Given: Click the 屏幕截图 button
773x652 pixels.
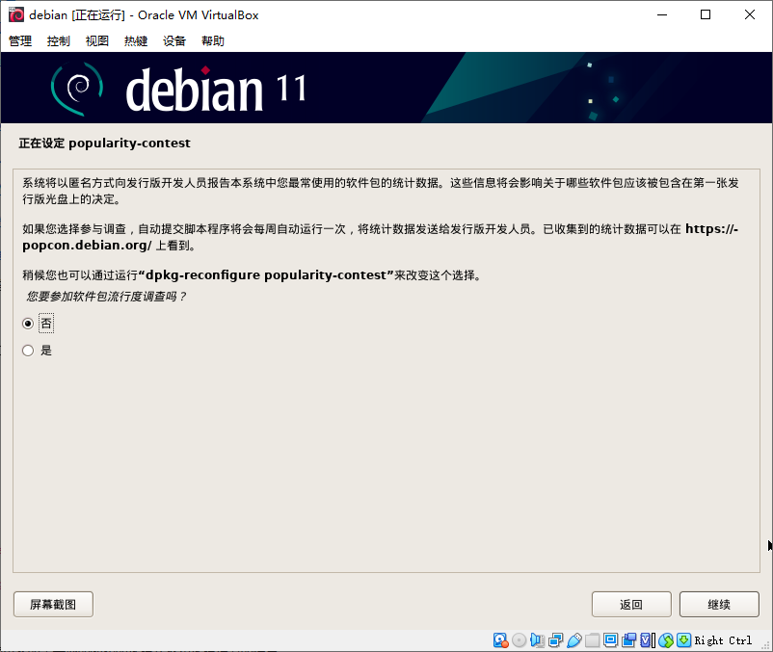Looking at the screenshot, I should click(x=53, y=604).
